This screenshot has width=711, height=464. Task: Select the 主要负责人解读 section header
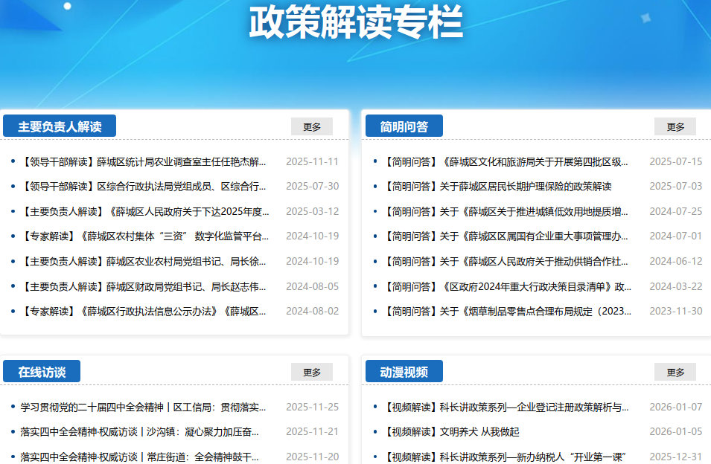click(60, 126)
